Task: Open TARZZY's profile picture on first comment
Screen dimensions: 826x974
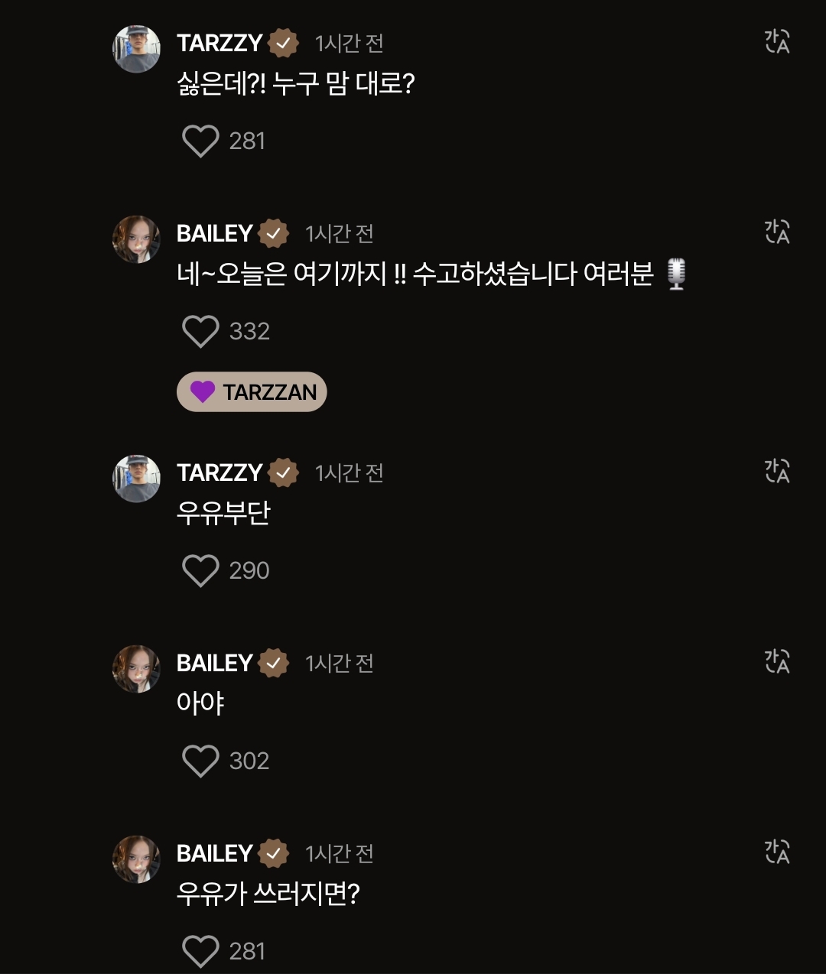Action: point(137,49)
